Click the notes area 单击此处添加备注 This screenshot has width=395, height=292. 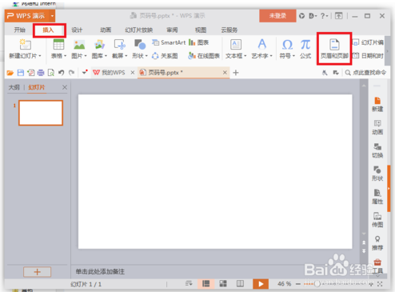[x=100, y=272]
